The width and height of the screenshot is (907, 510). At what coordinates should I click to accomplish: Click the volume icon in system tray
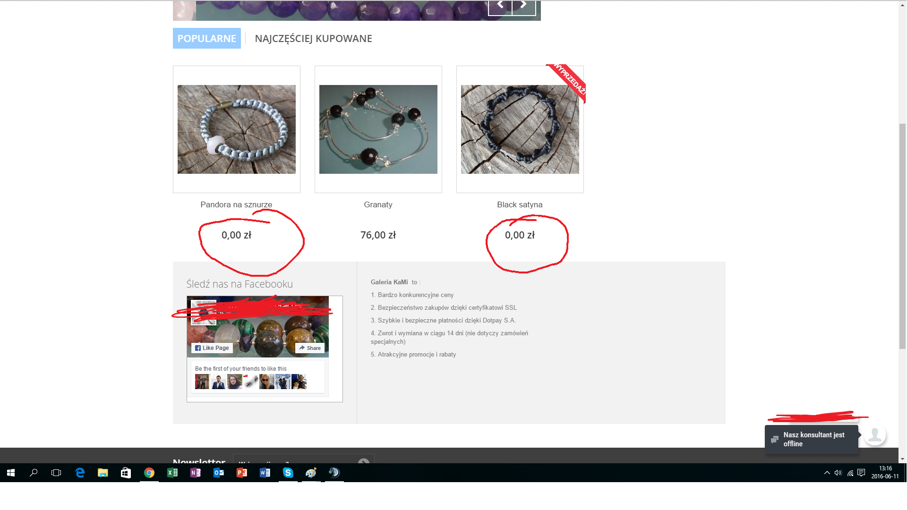[x=838, y=473]
